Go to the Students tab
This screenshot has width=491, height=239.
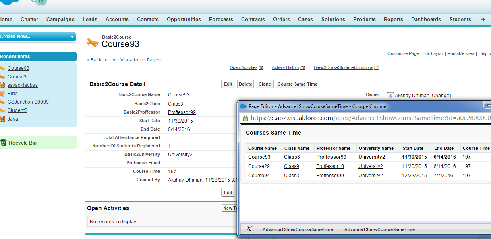[460, 19]
